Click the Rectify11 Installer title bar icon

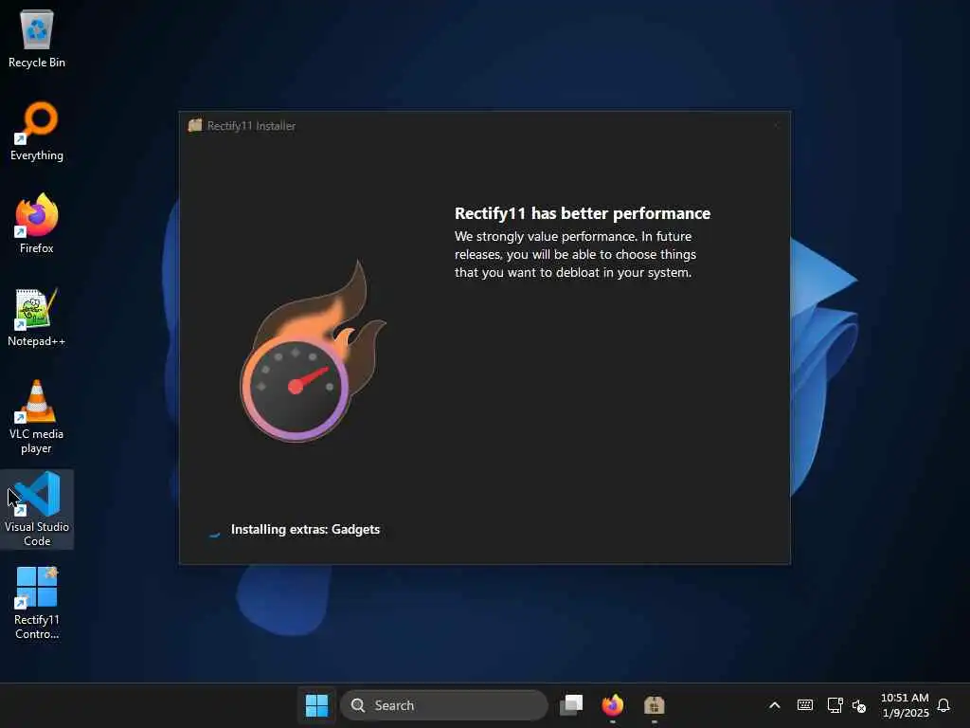tap(195, 126)
